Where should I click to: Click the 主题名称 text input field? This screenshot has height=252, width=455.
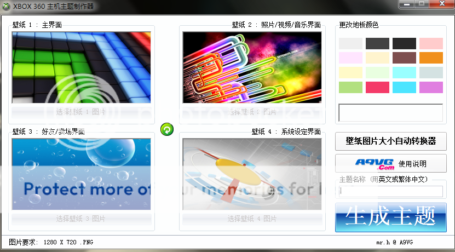[x=390, y=191]
